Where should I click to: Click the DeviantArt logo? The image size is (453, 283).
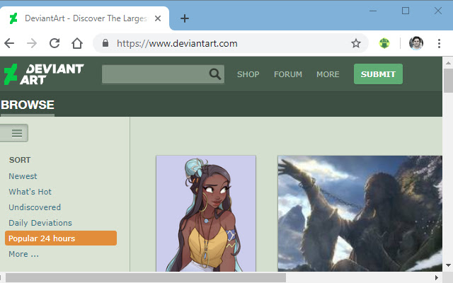44,74
